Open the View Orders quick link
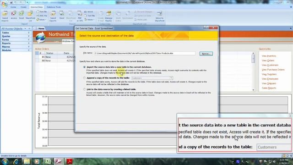This screenshot has height=165, width=293. [x=268, y=60]
